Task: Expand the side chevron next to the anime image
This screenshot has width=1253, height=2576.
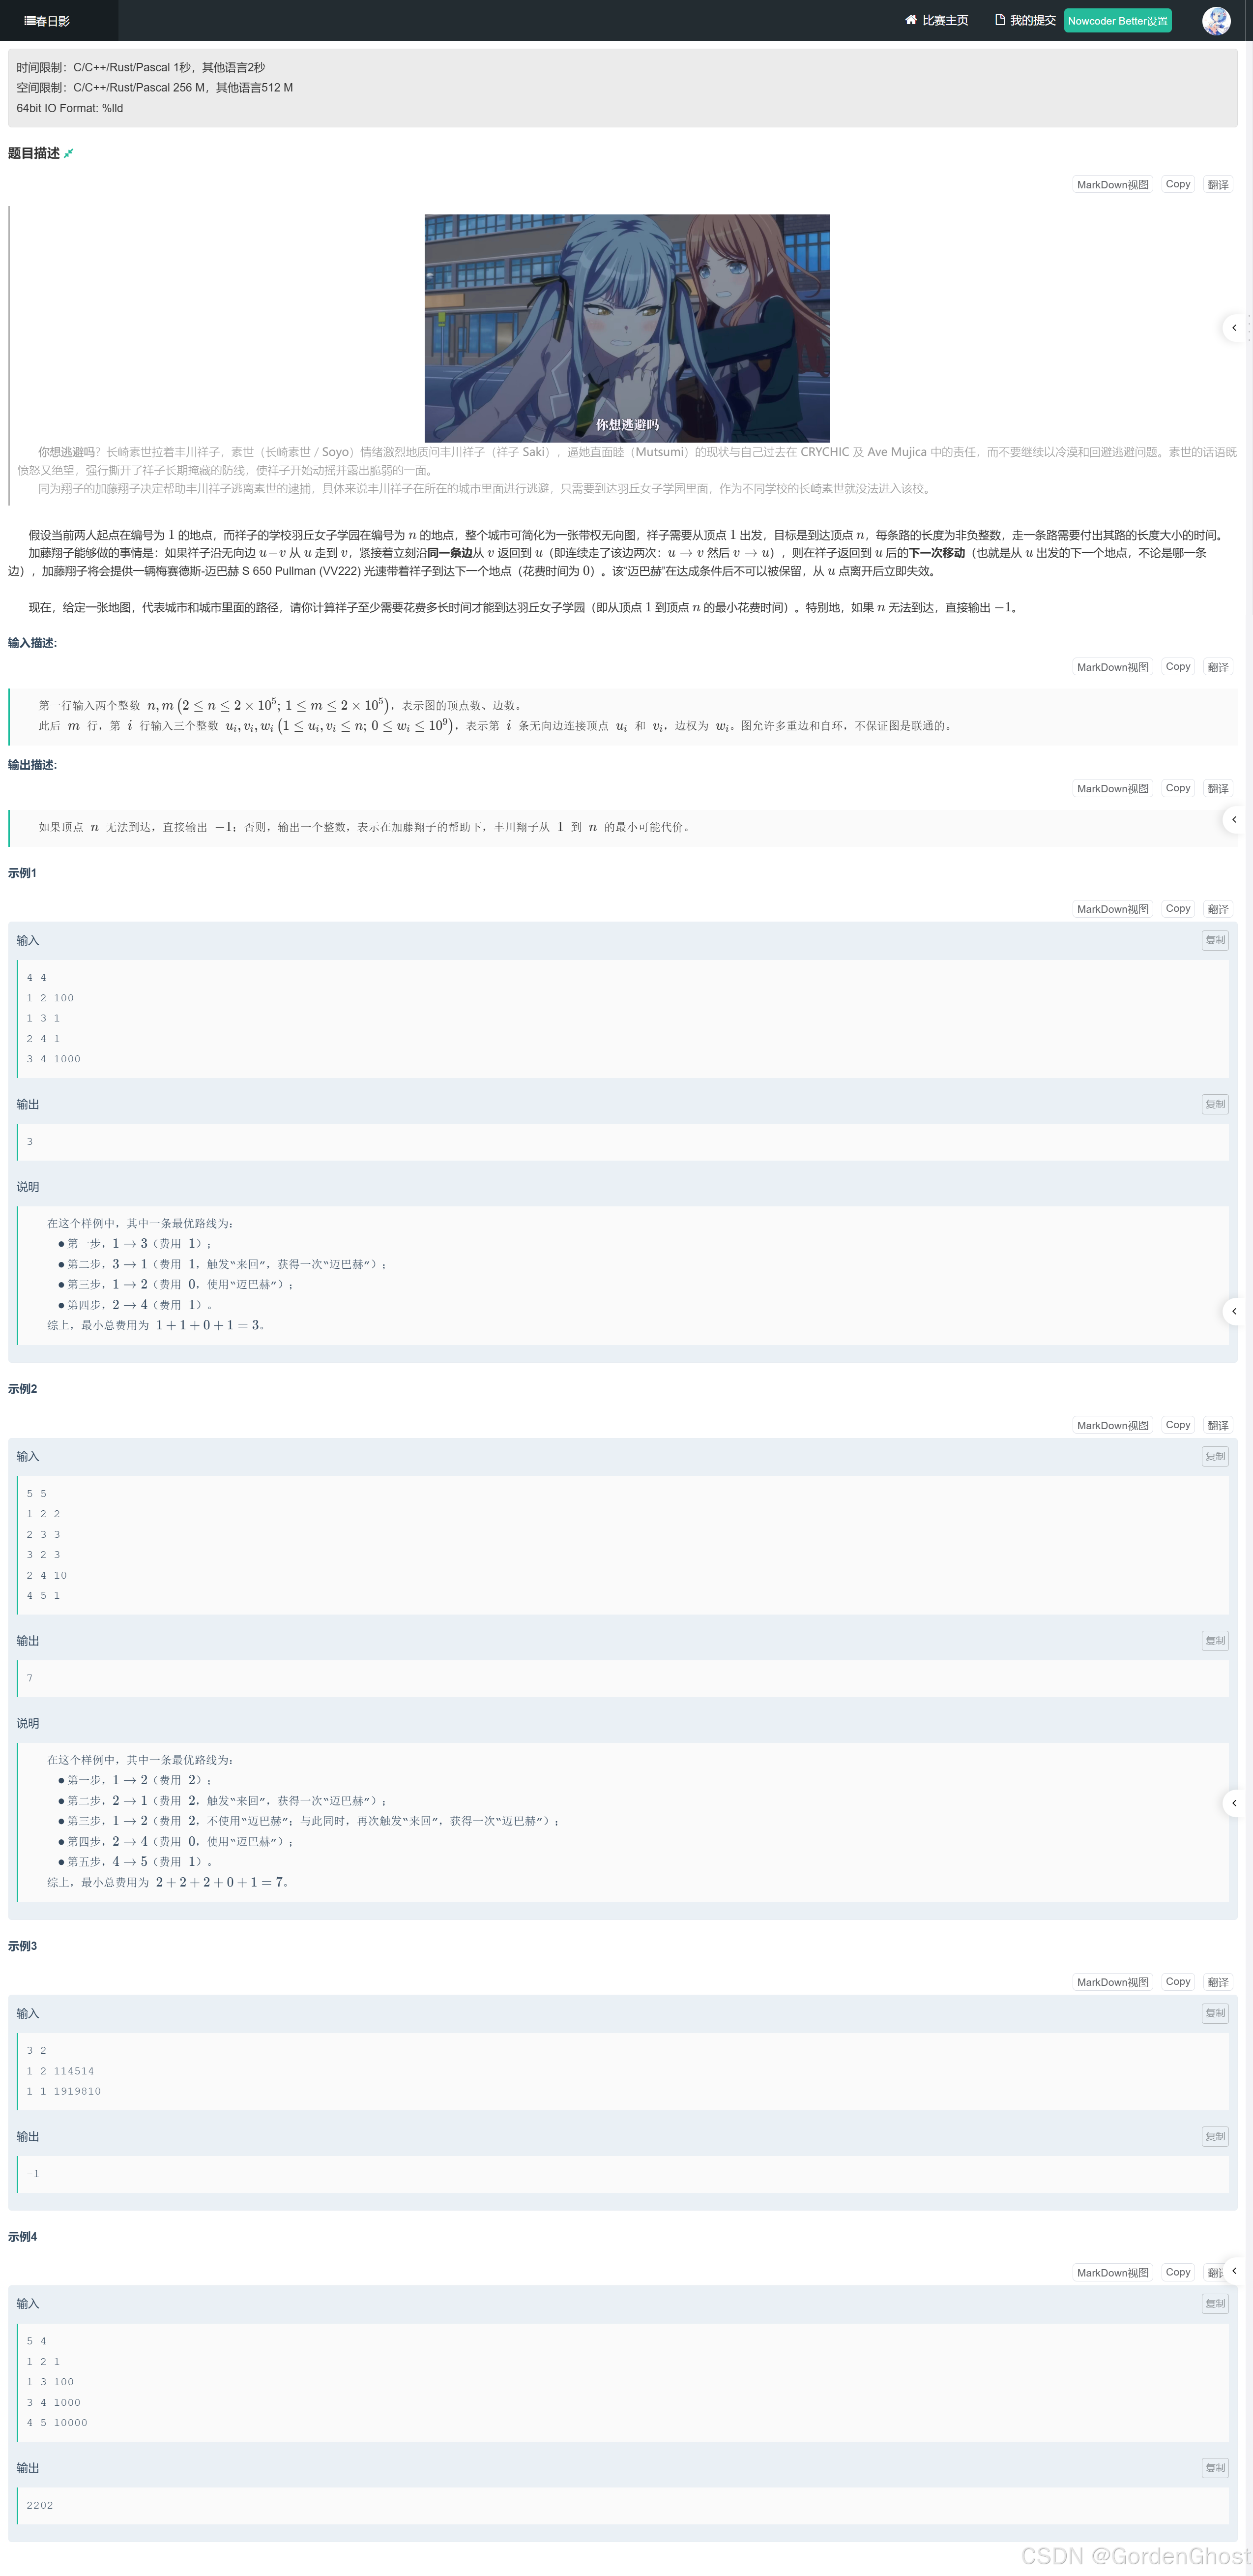Action: click(x=1234, y=328)
